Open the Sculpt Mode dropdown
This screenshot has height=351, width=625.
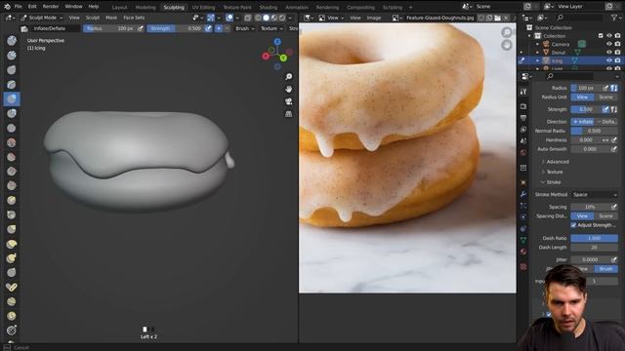pos(42,18)
